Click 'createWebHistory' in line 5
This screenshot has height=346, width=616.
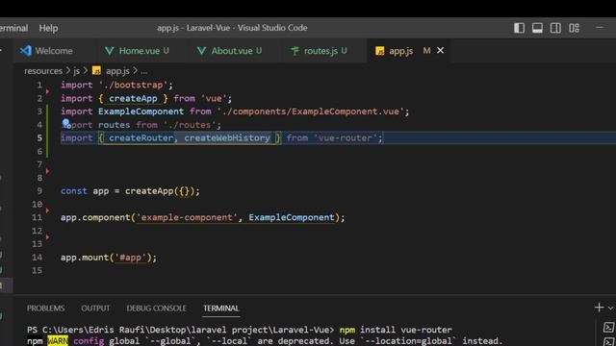227,137
